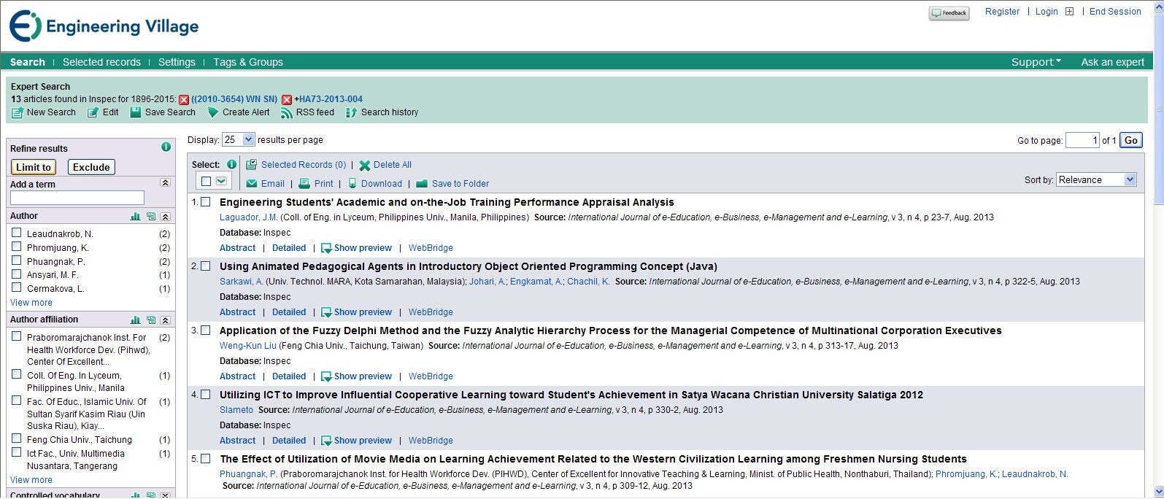
Task: Click the Select info icon
Action: (231, 164)
